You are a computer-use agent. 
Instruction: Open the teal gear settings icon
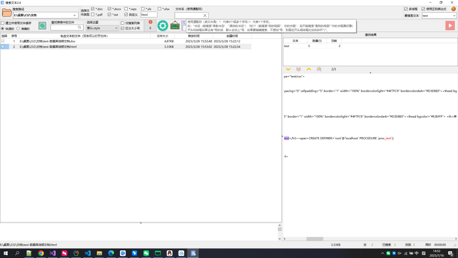click(163, 26)
